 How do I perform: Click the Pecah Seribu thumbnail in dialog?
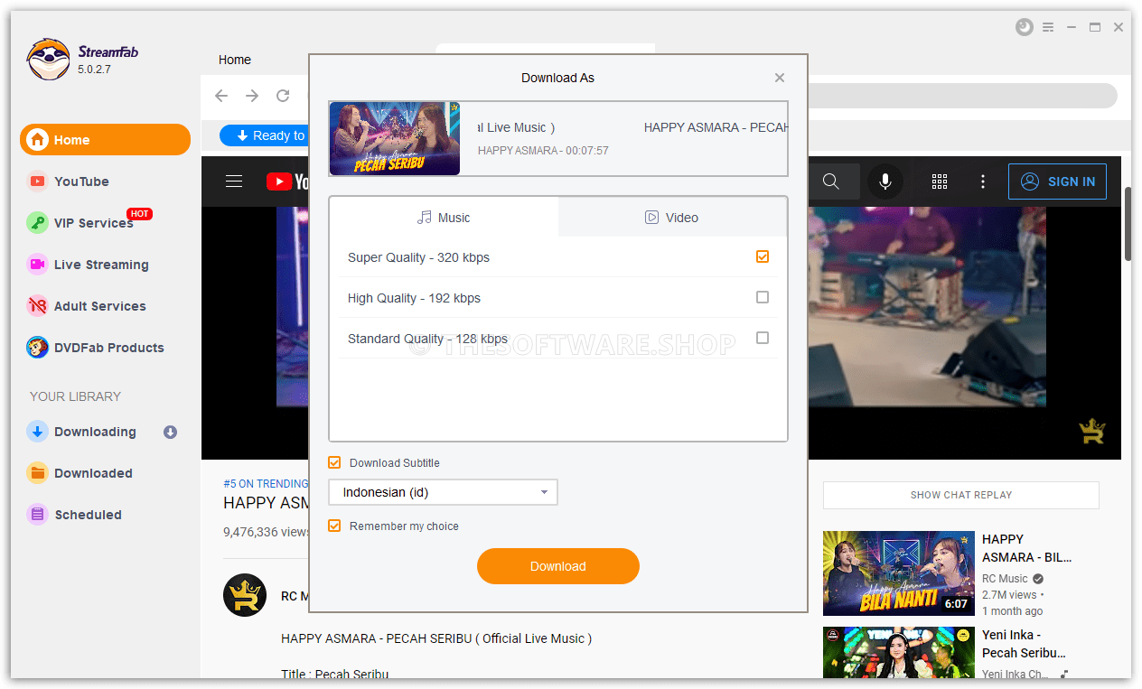395,138
